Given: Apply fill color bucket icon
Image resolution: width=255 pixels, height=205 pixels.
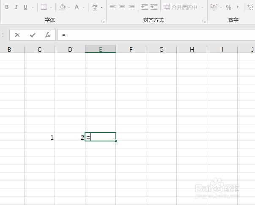Looking at the screenshot, I should coord(62,7).
